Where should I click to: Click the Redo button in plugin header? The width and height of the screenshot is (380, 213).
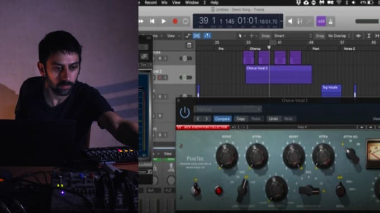[x=288, y=119]
